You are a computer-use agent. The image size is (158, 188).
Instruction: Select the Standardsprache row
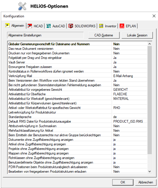coord(78,117)
